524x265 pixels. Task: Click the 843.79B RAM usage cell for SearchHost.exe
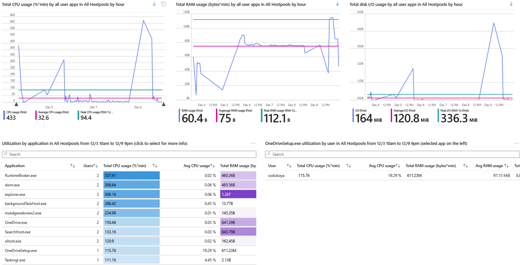tap(238, 232)
